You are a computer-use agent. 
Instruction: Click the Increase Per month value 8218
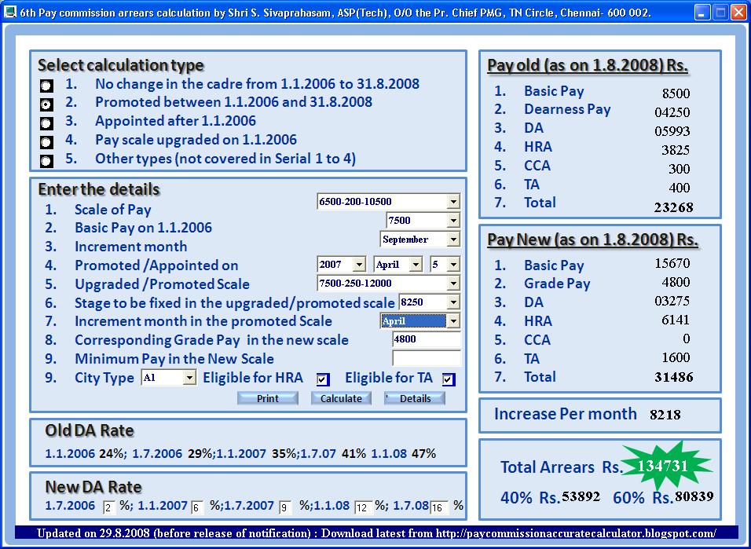665,415
